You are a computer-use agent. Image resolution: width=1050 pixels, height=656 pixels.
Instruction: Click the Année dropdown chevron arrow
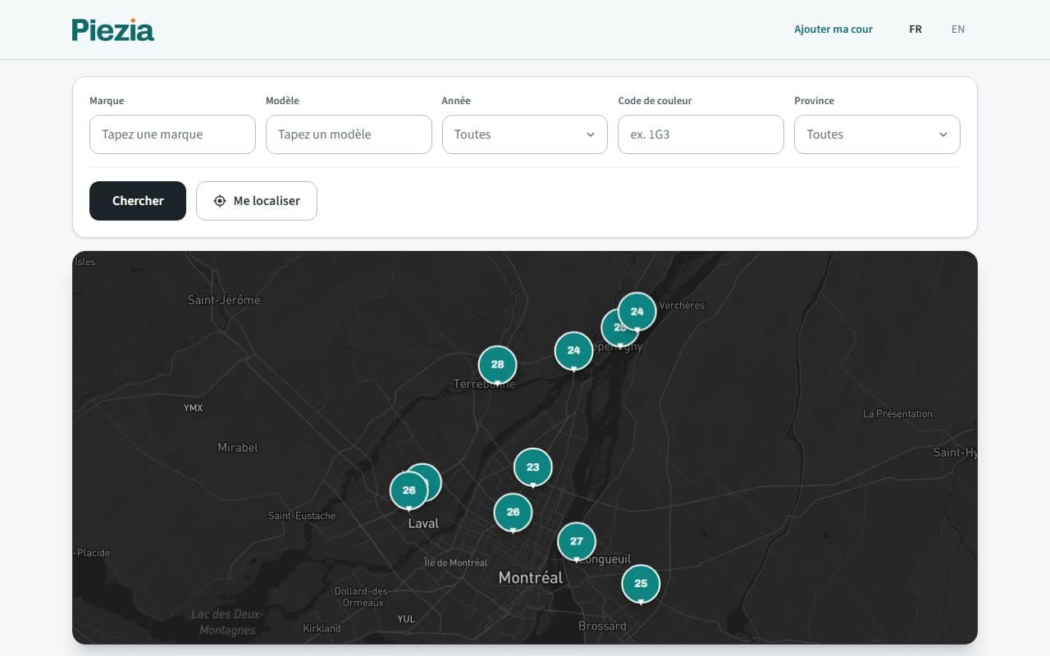pyautogui.click(x=591, y=134)
